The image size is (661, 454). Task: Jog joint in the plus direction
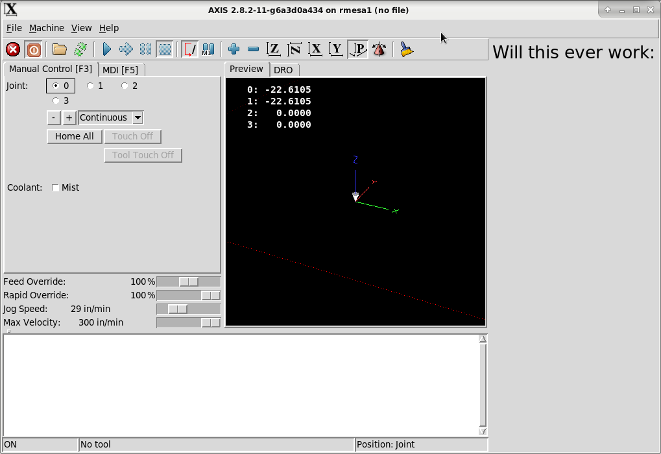[x=69, y=117]
